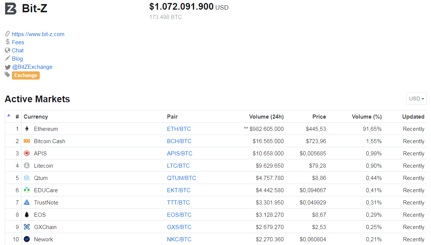Click the Ethereum currency name
Screen dimensions: 431x245
click(46, 129)
